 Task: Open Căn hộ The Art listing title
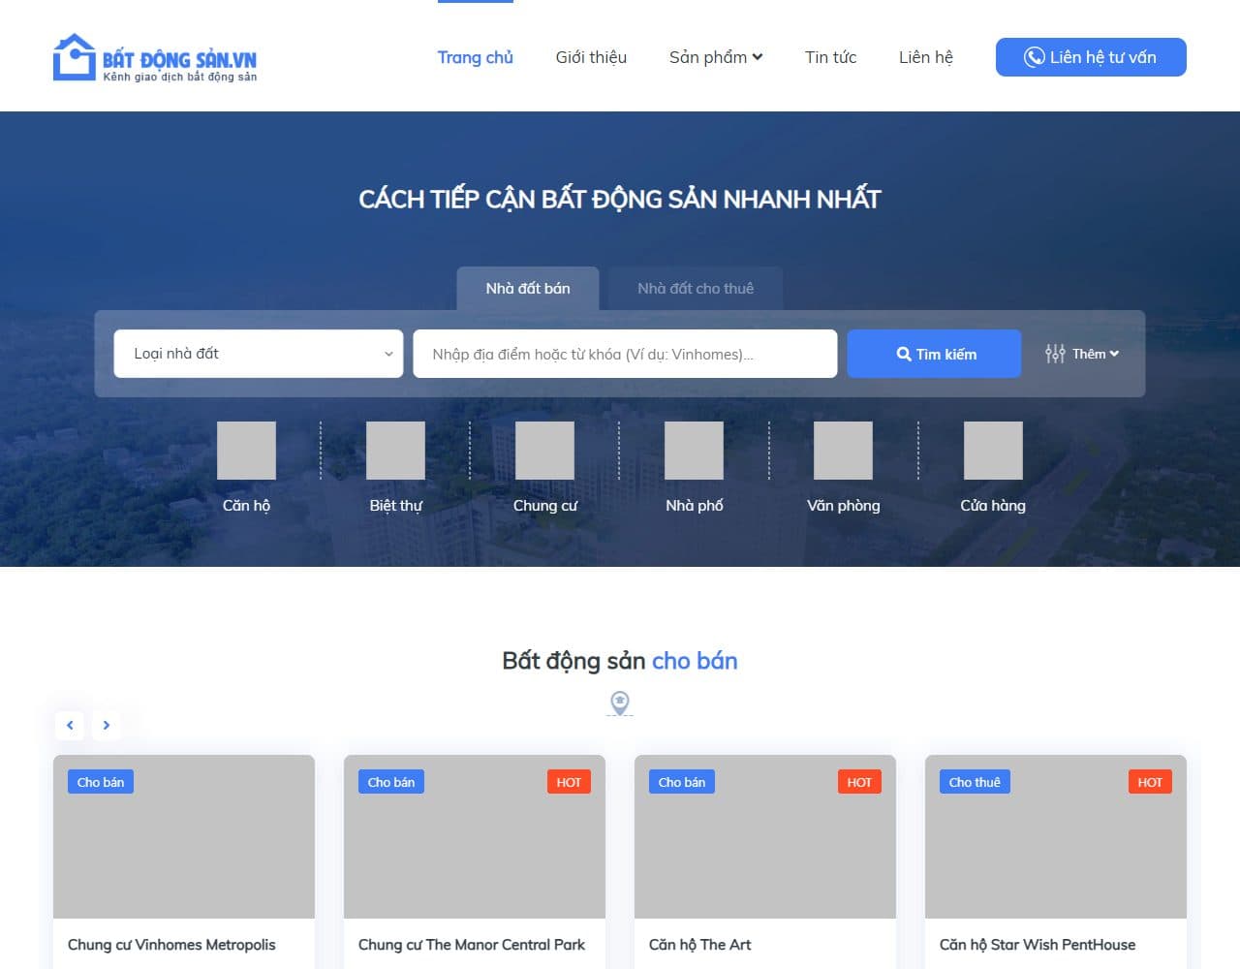[x=699, y=945]
